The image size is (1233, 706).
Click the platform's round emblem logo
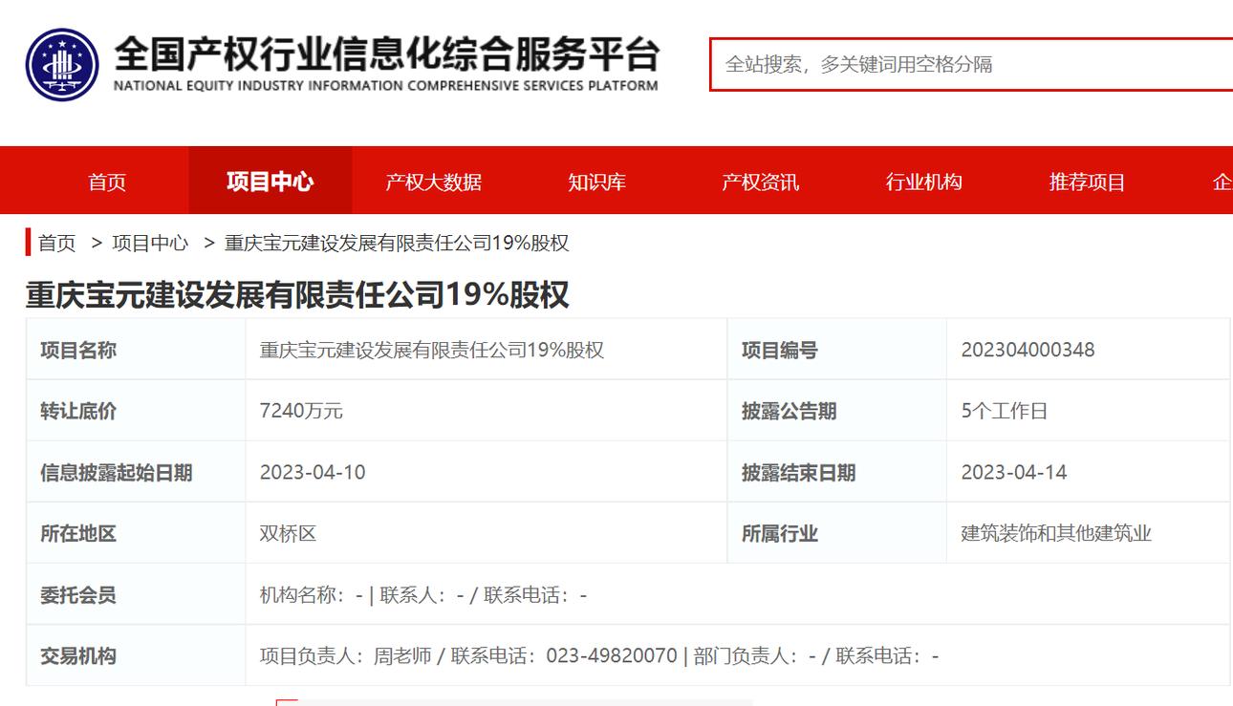point(62,64)
